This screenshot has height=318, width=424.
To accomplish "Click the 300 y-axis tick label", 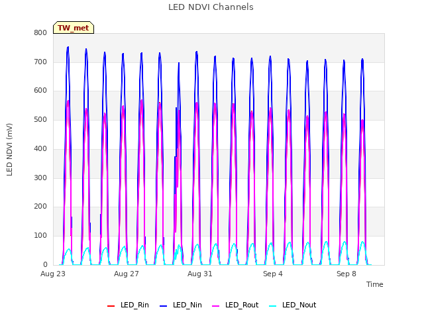I will click(40, 178).
